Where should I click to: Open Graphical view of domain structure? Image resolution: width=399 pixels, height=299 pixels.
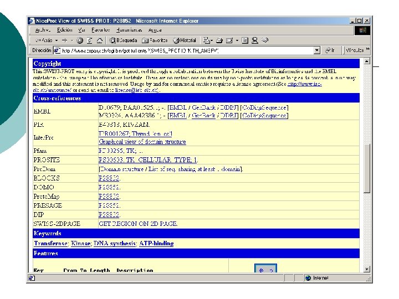142,142
